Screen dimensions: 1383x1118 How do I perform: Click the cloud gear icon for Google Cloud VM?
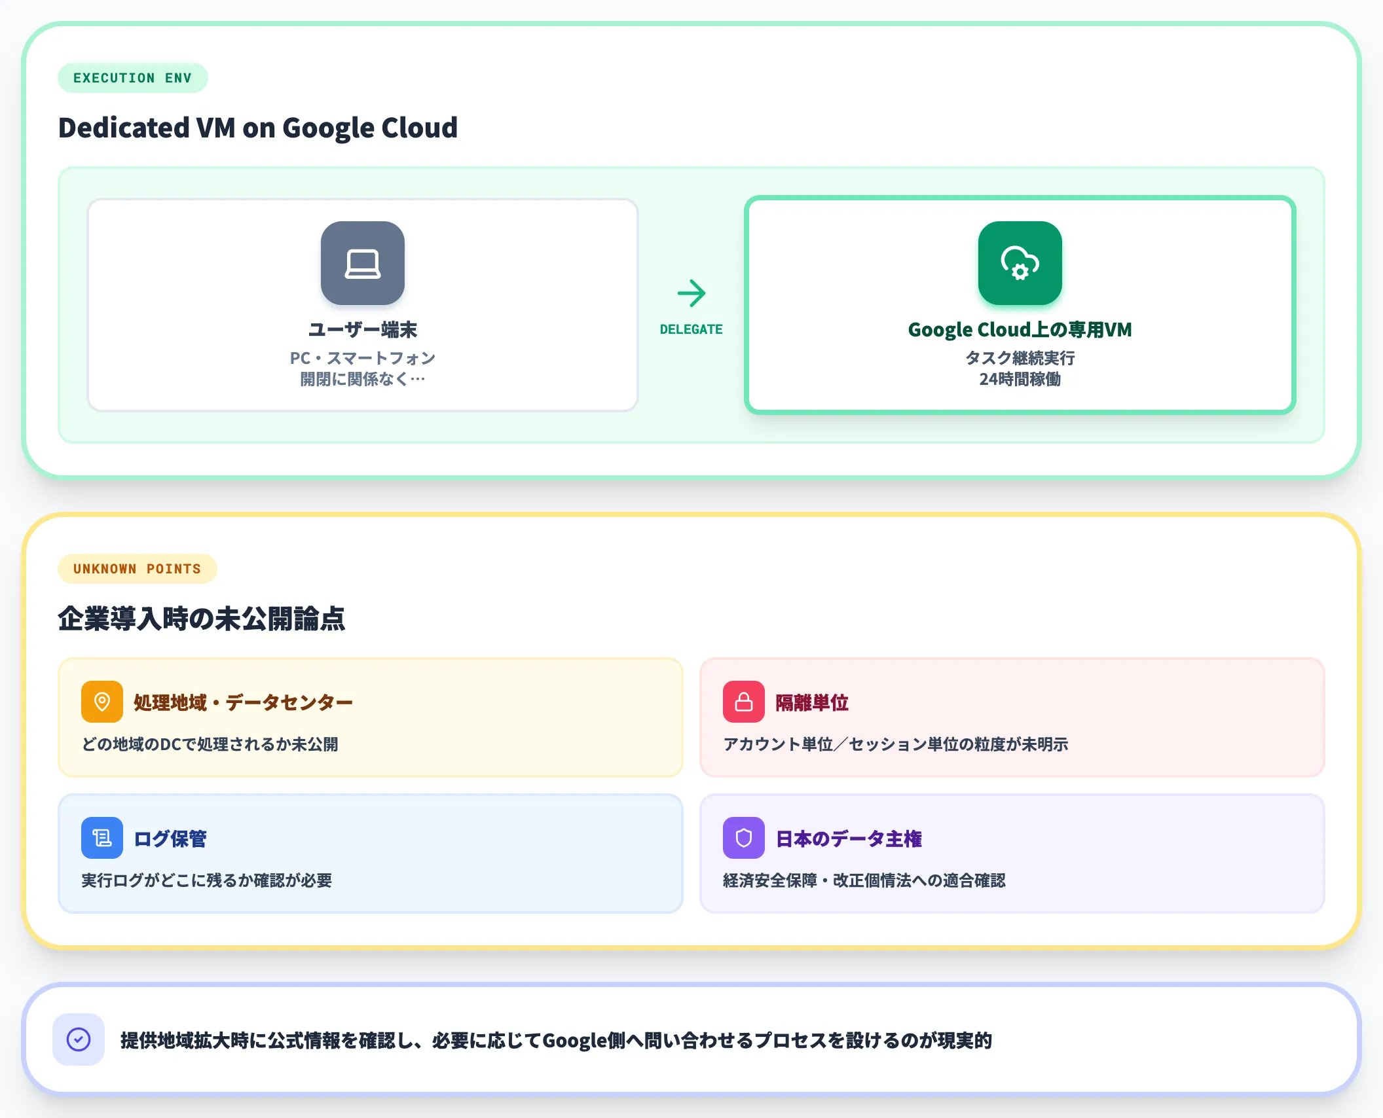click(x=1020, y=263)
